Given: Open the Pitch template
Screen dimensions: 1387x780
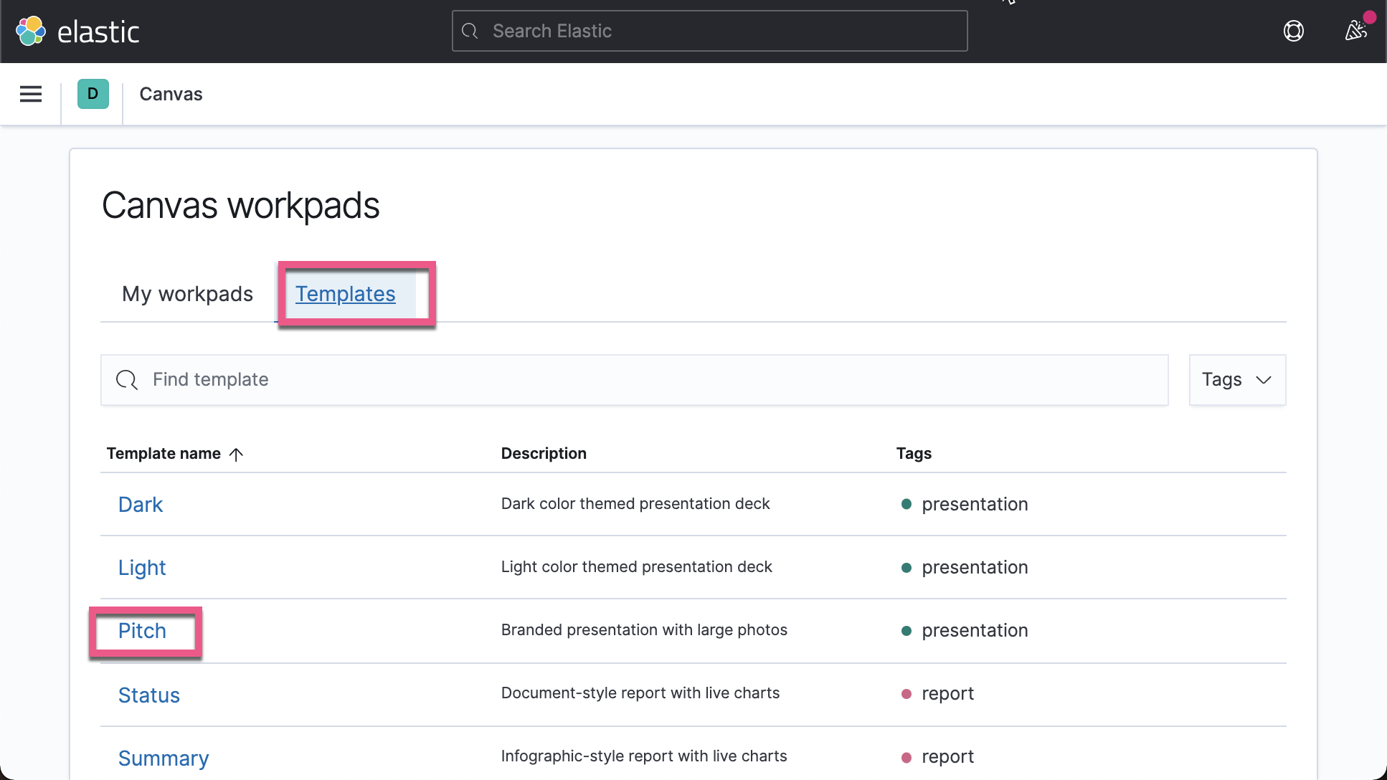Looking at the screenshot, I should [142, 631].
